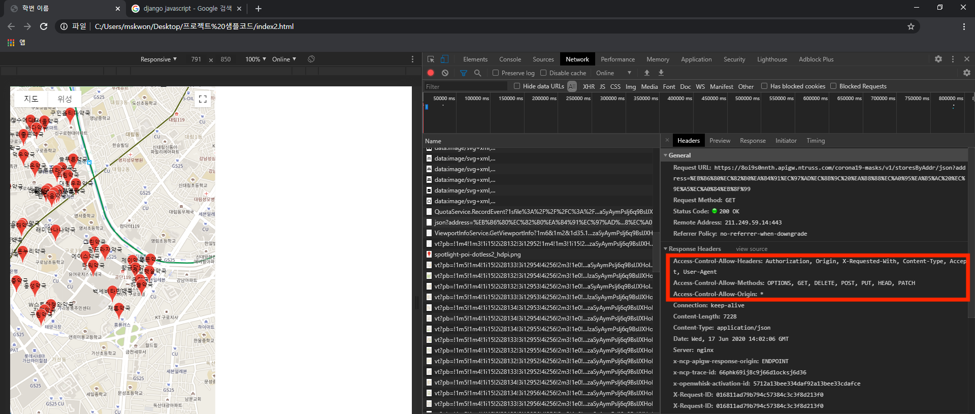
Task: Switch to Elements panel
Action: [475, 59]
